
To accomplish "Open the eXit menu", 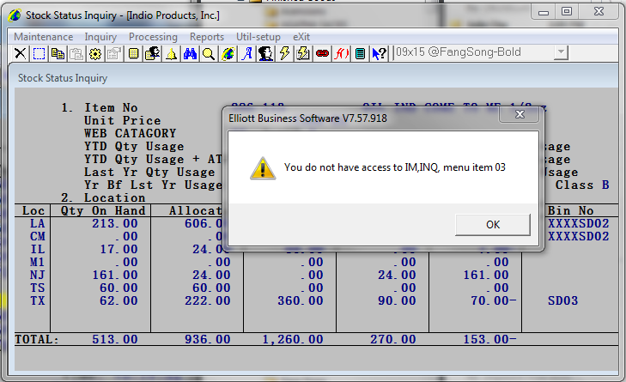I will coord(301,37).
